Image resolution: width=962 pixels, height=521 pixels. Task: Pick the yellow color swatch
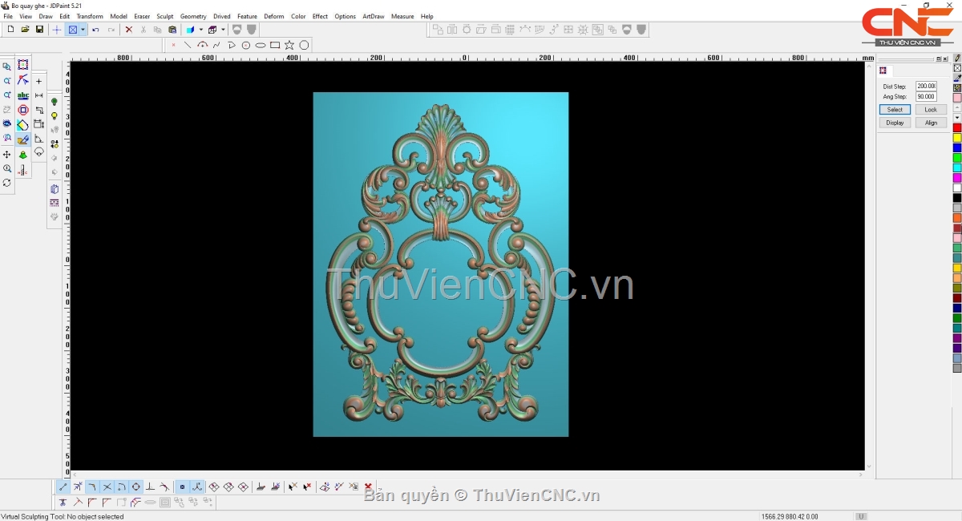pyautogui.click(x=956, y=138)
